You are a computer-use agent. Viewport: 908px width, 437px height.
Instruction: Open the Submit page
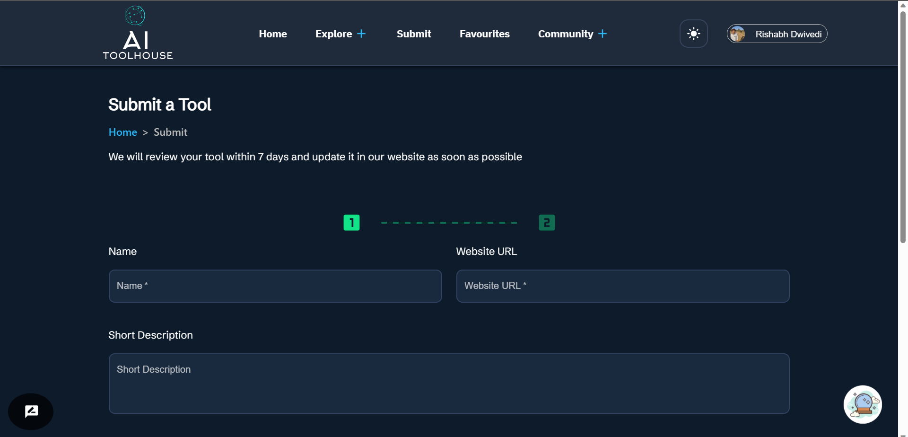pos(413,34)
